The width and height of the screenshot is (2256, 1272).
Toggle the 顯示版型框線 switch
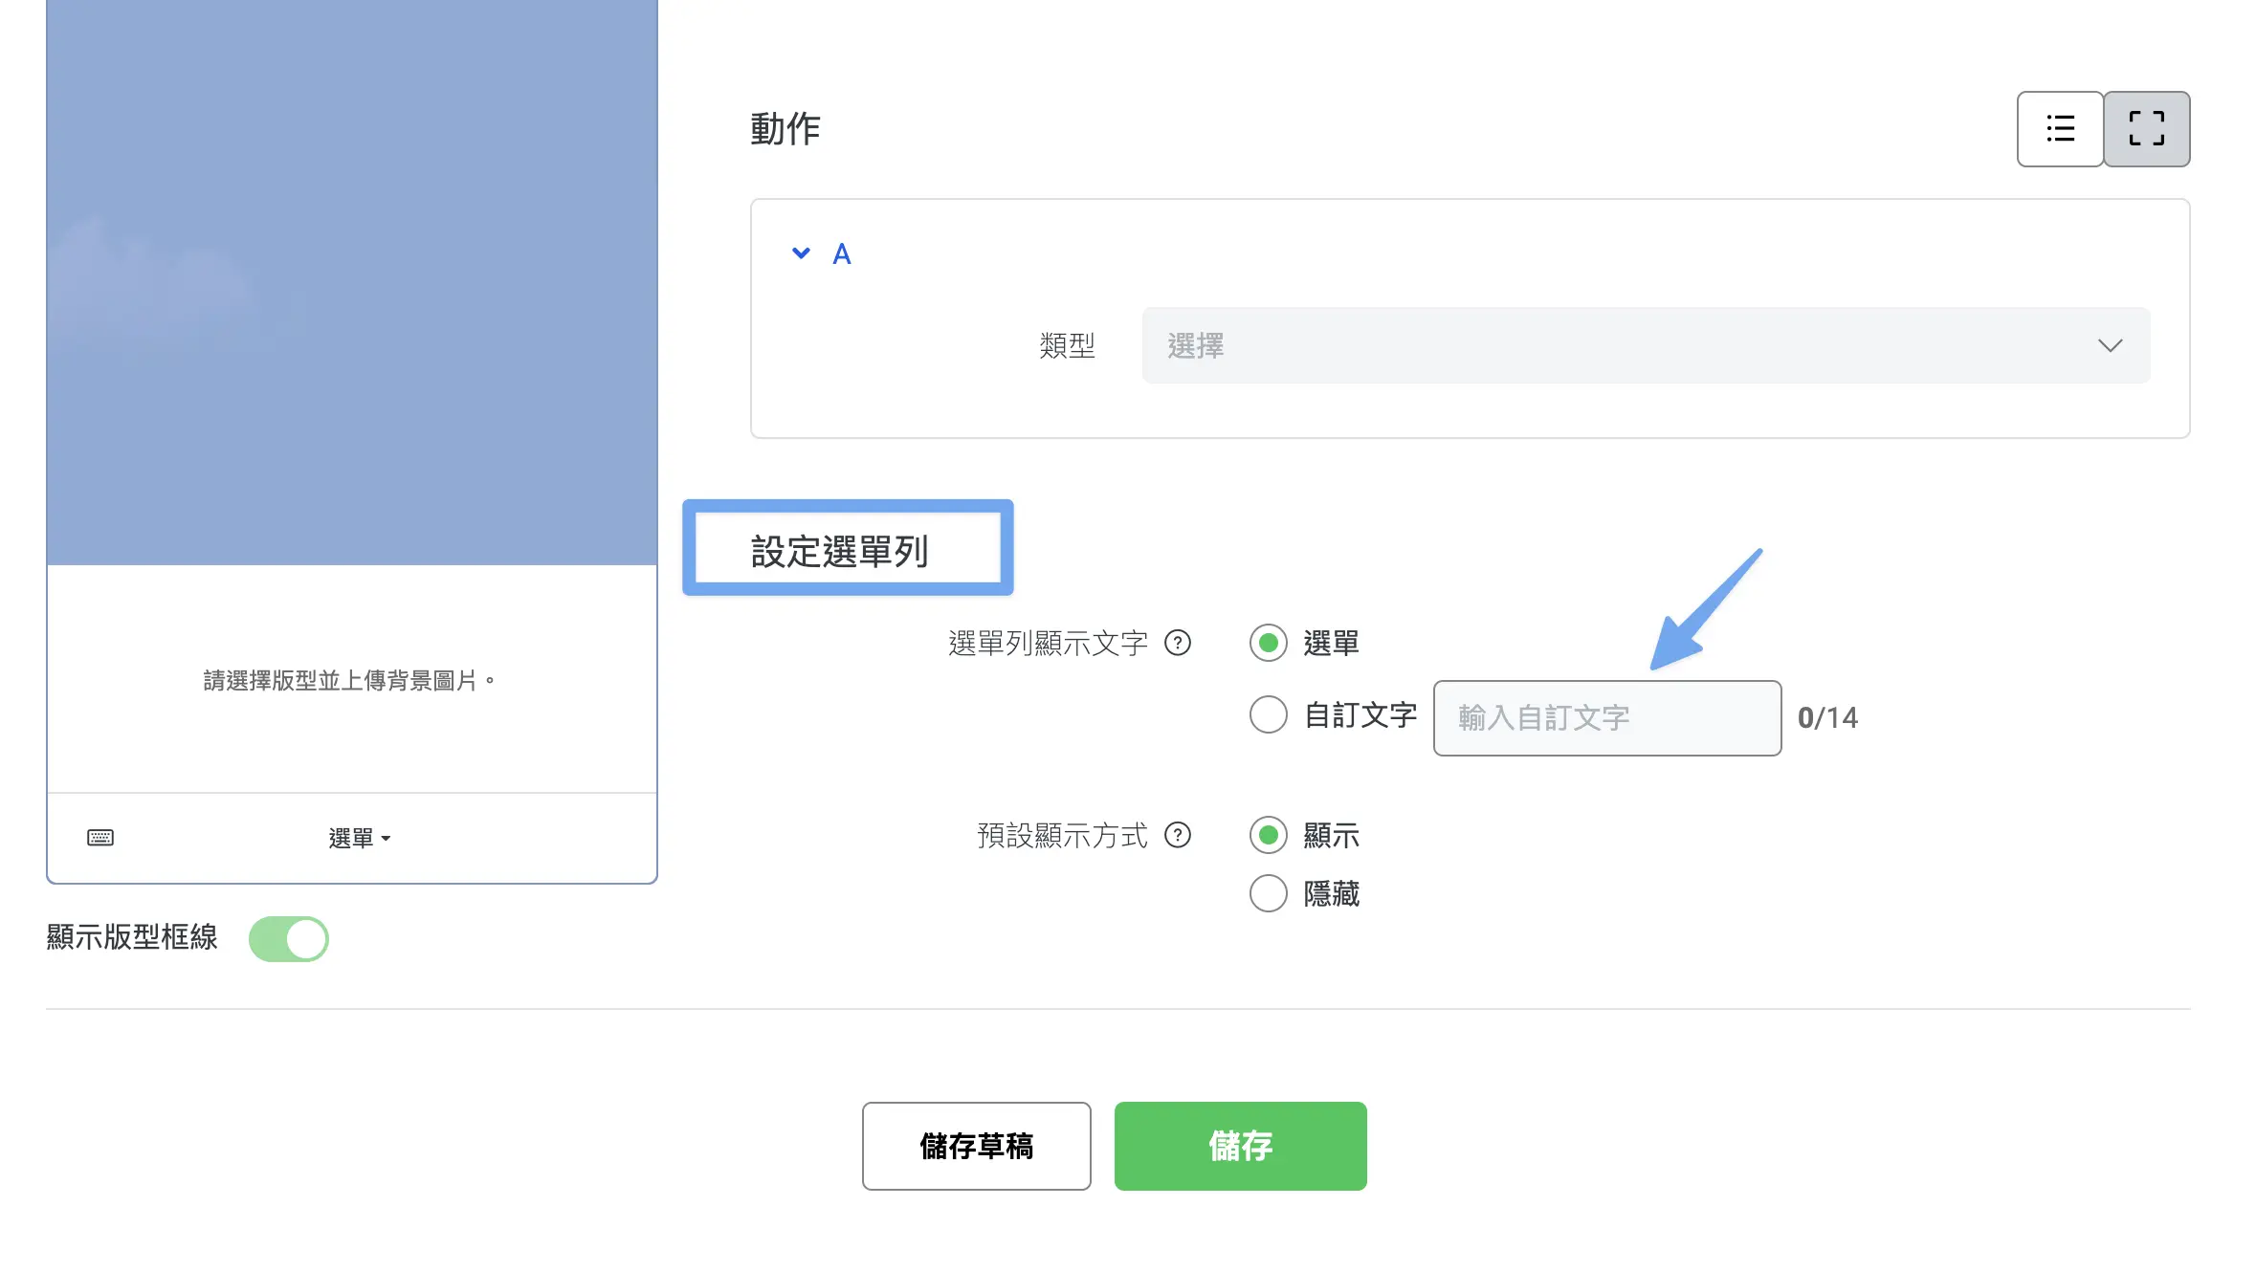288,938
